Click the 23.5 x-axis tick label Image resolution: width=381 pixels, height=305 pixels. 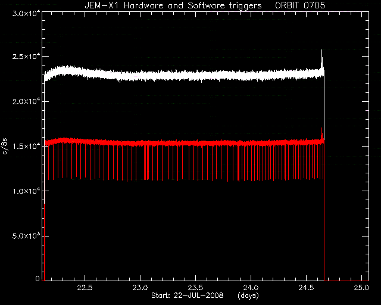click(x=196, y=288)
